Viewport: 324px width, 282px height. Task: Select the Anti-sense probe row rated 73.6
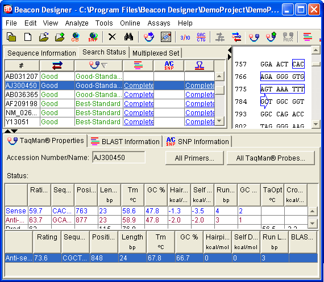click(x=161, y=258)
